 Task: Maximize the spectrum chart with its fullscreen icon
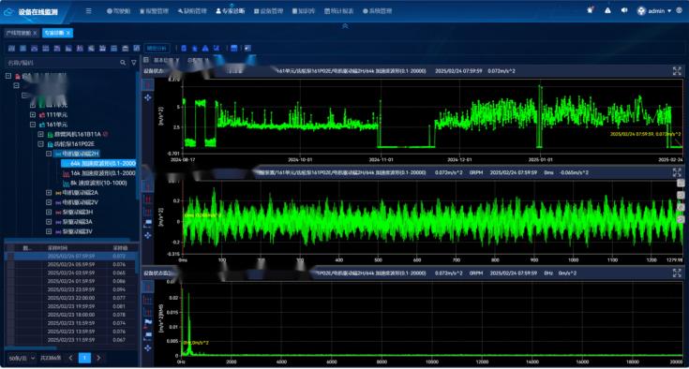click(677, 273)
